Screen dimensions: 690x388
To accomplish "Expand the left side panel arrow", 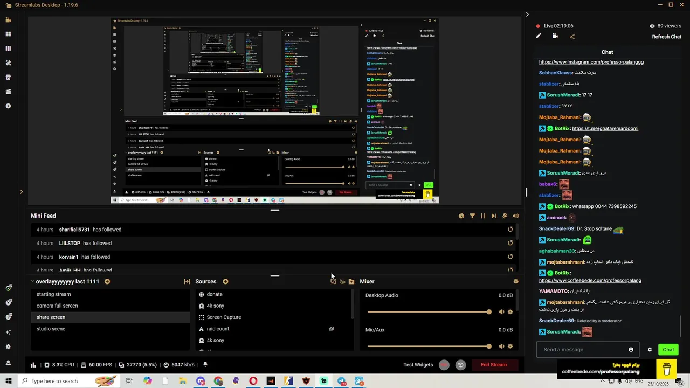I will (x=22, y=191).
